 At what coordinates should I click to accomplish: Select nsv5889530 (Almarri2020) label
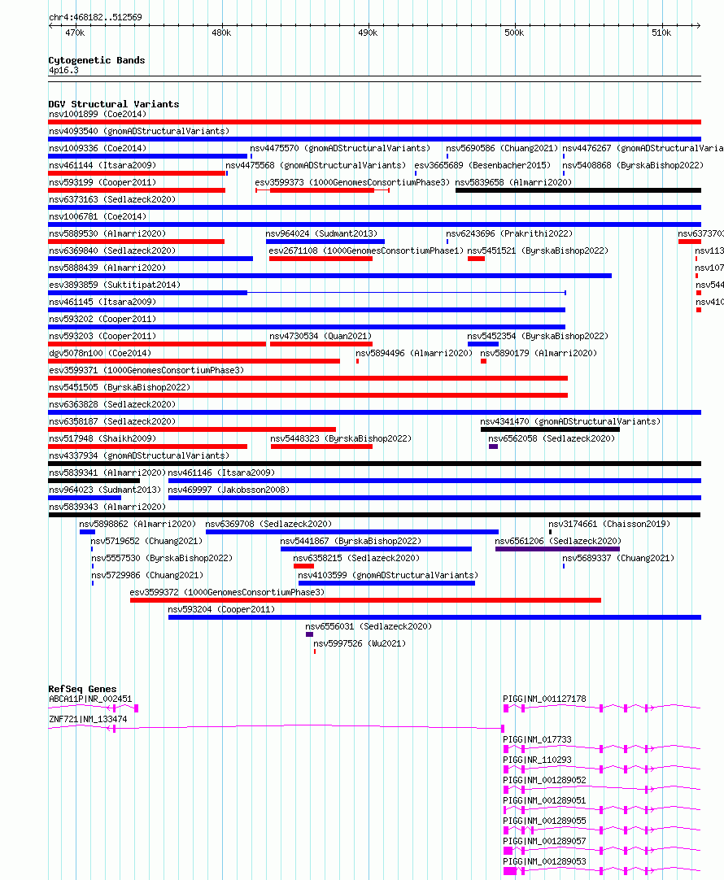(107, 234)
